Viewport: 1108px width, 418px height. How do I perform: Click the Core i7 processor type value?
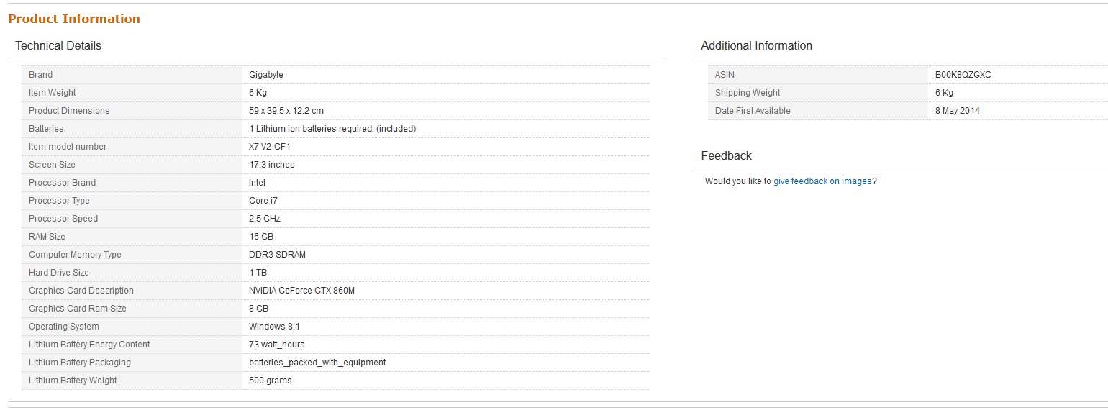coord(263,201)
